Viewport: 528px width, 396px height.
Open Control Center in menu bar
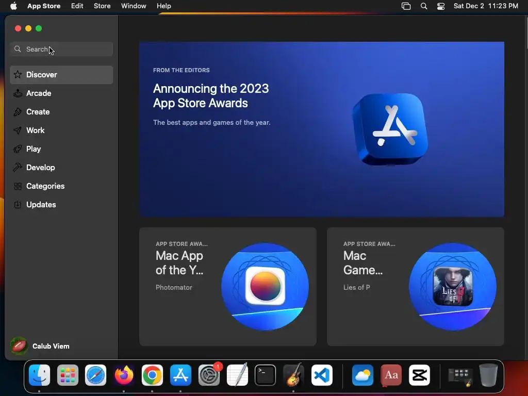click(x=441, y=6)
